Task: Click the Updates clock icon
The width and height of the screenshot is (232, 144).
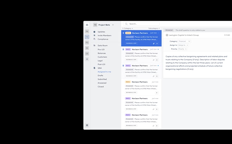Action: pos(95,32)
